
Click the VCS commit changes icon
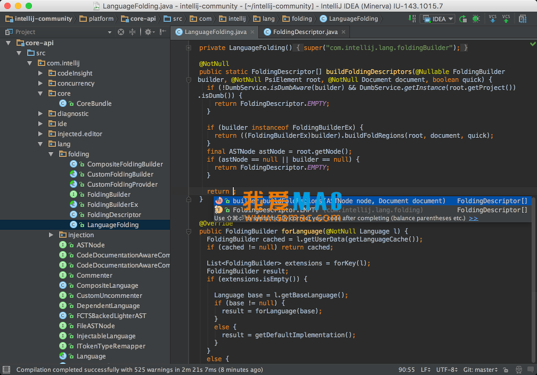(x=506, y=19)
